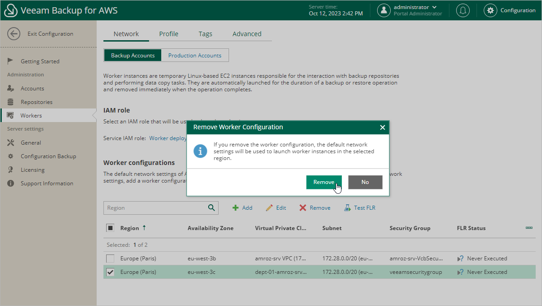This screenshot has width=542, height=306.
Task: Click the Workers sidebar icon
Action: pos(10,116)
